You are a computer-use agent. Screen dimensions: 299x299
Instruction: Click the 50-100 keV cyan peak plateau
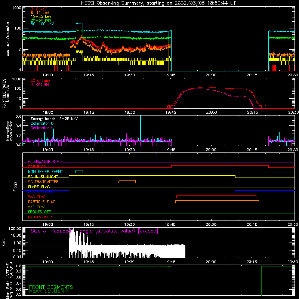click(79, 24)
